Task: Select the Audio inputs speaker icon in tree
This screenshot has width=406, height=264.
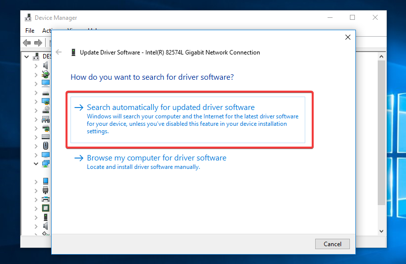Action: tap(46, 65)
